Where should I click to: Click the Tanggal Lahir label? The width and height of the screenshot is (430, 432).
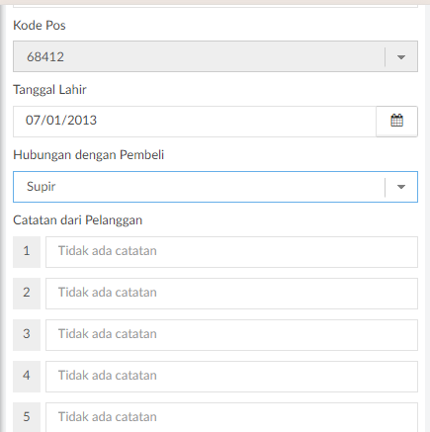pyautogui.click(x=49, y=90)
